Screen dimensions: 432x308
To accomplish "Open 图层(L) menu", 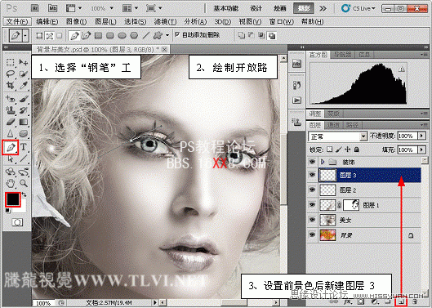I will click(105, 21).
